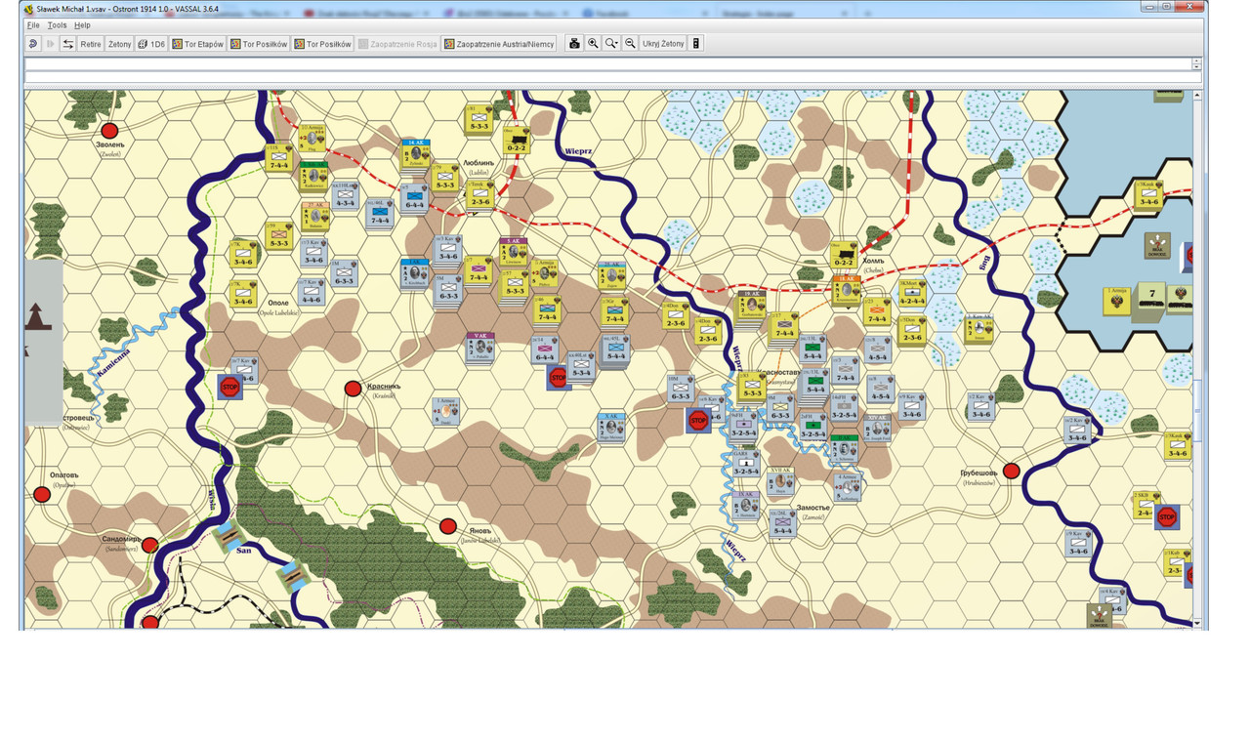Select the 10 Armija headquarters counter
The image size is (1250, 740).
point(314,139)
